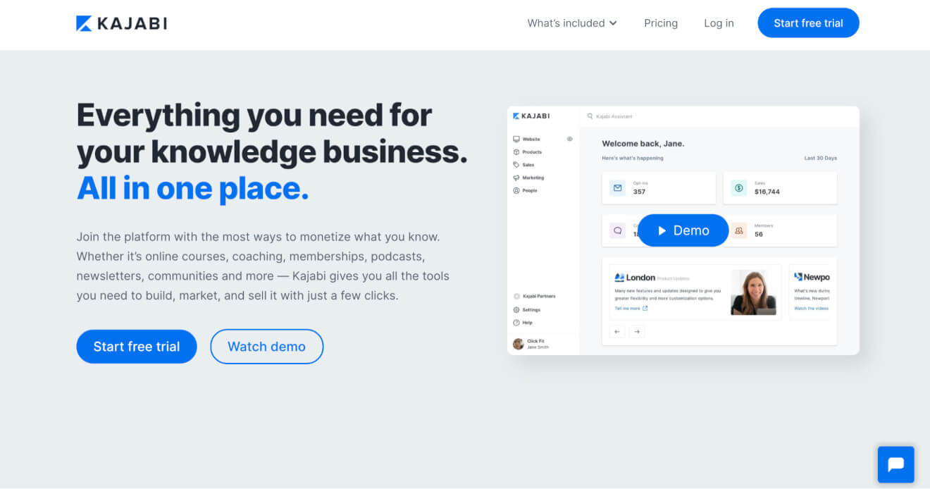Click the Last 30 Days label

click(x=821, y=159)
